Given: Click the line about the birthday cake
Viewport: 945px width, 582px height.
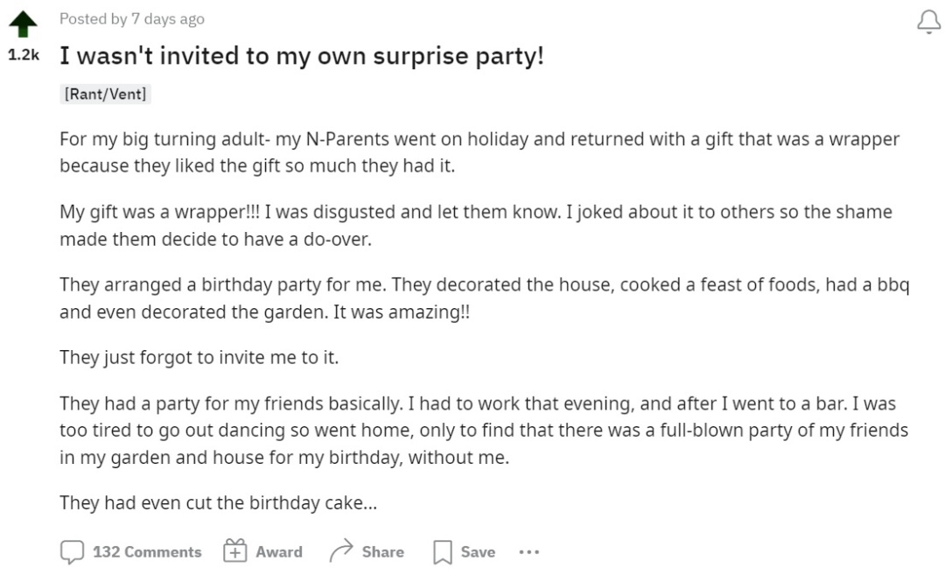Looking at the screenshot, I should click(218, 503).
